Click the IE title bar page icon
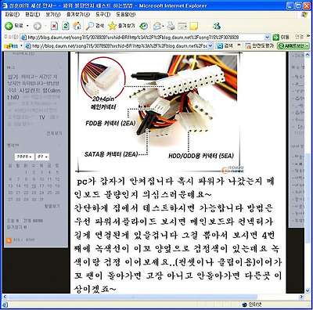This screenshot has width=313, height=310. pos(5,5)
